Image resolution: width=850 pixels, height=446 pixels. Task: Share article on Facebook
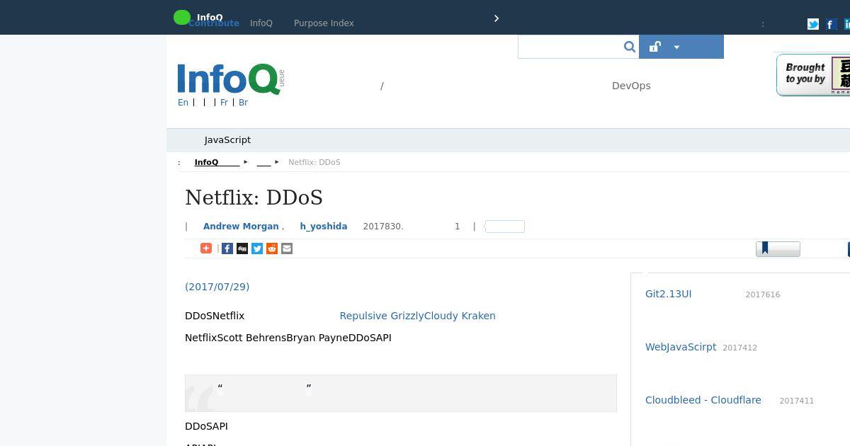tap(227, 248)
